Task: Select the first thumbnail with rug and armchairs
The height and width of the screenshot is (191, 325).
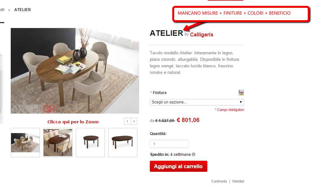Action: [x=25, y=143]
